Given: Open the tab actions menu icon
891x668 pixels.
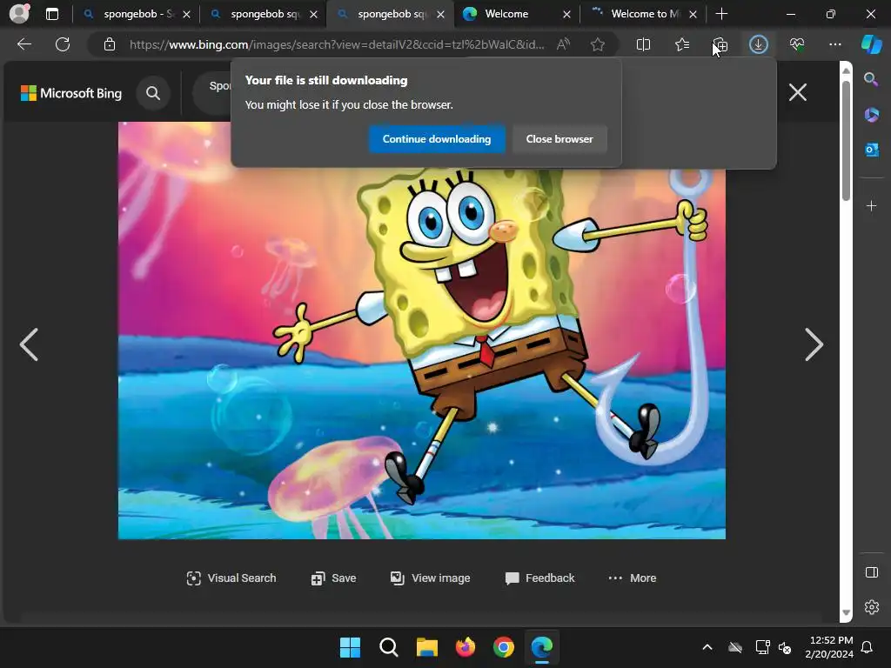Looking at the screenshot, I should pos(52,14).
